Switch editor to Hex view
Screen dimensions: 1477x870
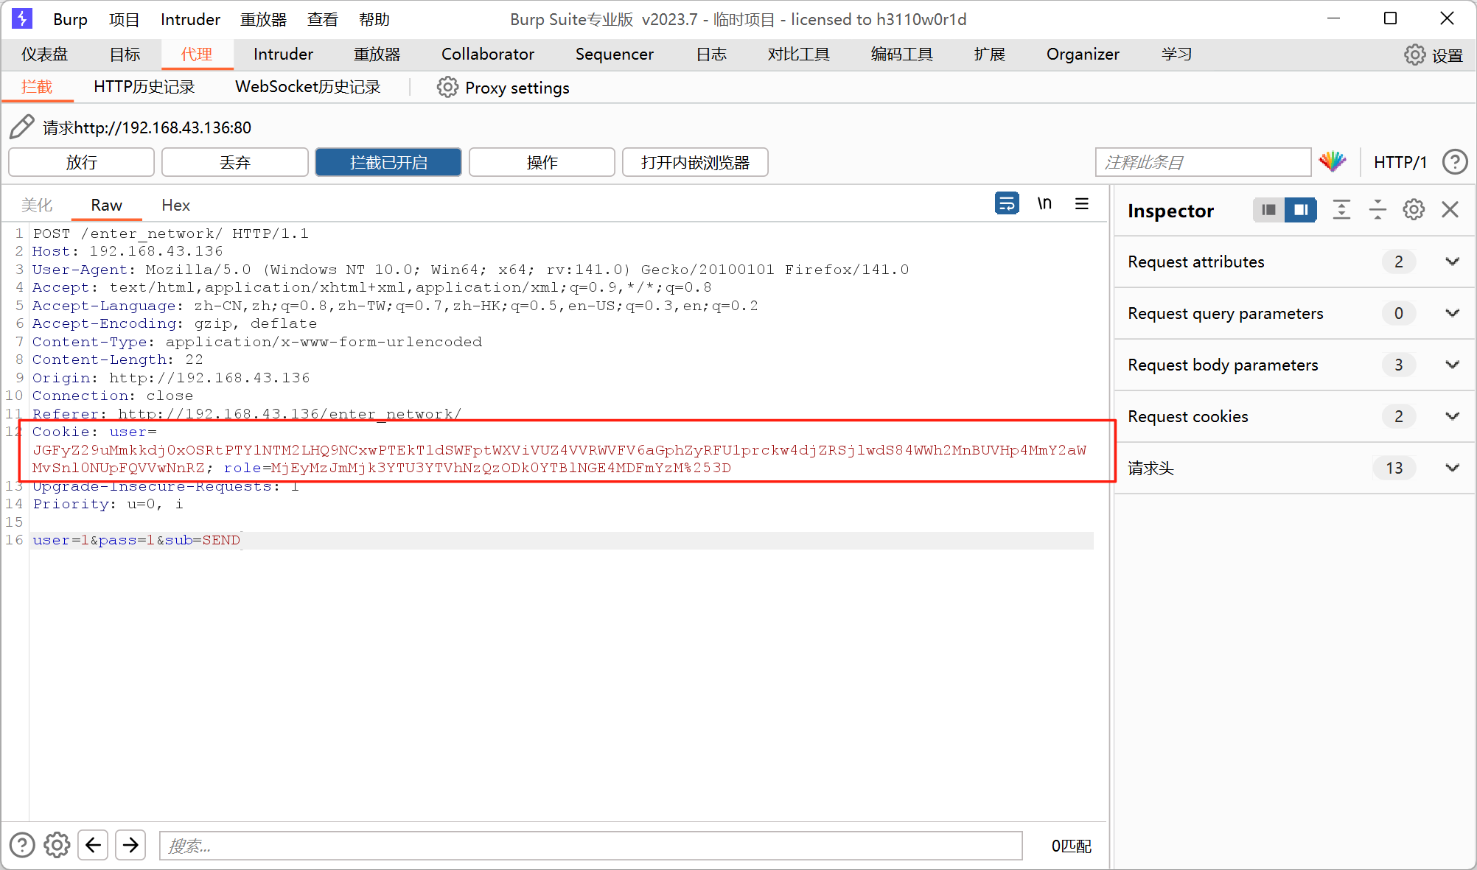coord(175,205)
